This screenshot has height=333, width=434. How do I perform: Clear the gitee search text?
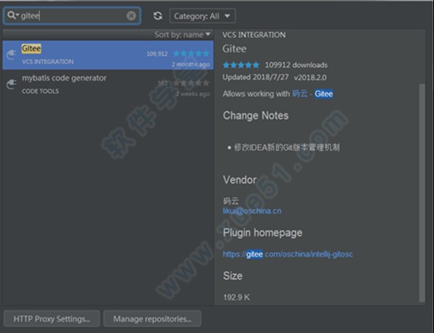coord(131,16)
